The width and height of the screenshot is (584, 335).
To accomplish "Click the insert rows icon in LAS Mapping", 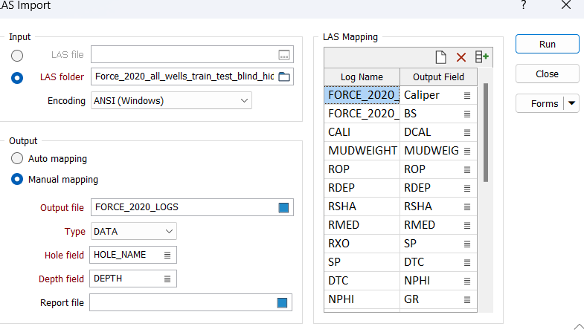I will (x=482, y=57).
